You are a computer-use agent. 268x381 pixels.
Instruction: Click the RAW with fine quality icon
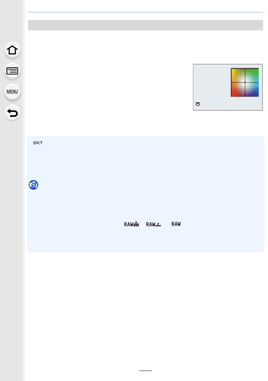(x=131, y=224)
